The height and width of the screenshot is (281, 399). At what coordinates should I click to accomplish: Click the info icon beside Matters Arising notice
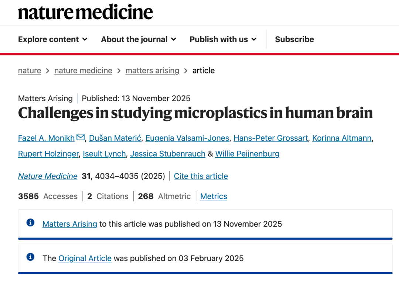pyautogui.click(x=31, y=223)
